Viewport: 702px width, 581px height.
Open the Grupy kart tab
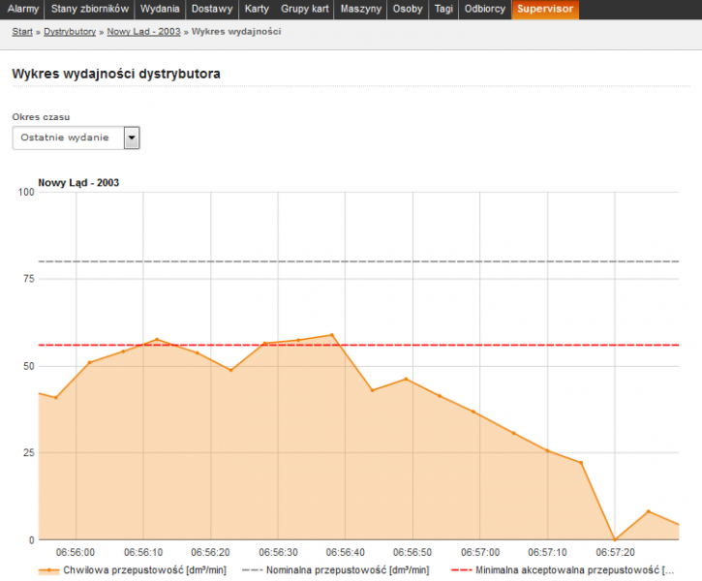point(304,9)
